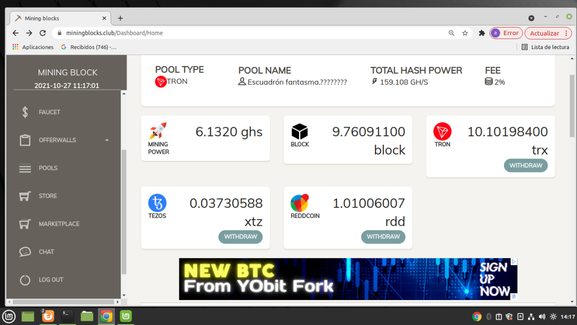This screenshot has height=325, width=577.
Task: Open the Pools section
Action: tap(48, 168)
